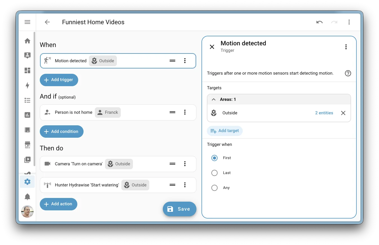Open the Logbook list icon in sidebar
The width and height of the screenshot is (379, 245).
tap(27, 100)
